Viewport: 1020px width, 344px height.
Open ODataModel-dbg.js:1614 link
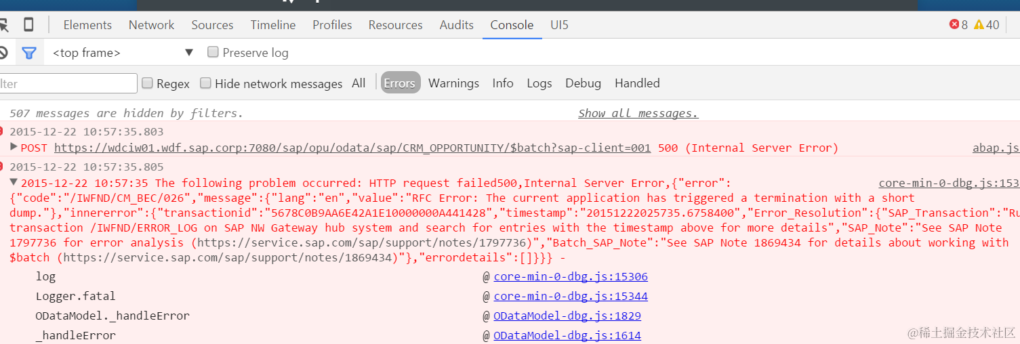click(x=567, y=335)
